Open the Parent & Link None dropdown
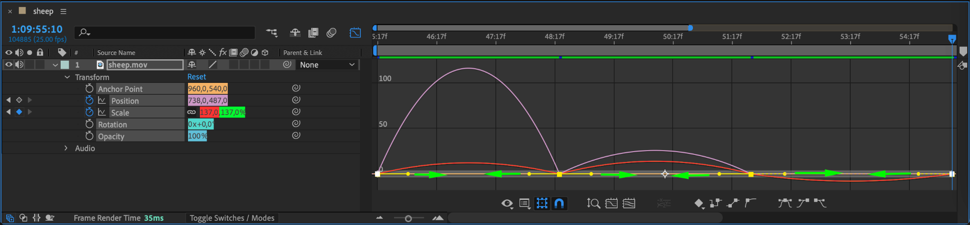The width and height of the screenshot is (970, 225). [327, 65]
